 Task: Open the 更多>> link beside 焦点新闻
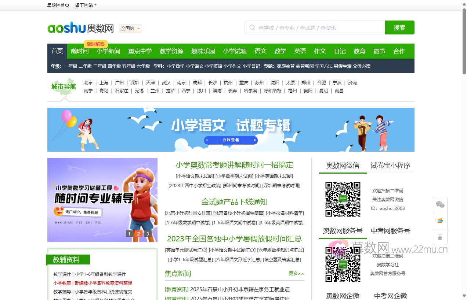point(296,274)
